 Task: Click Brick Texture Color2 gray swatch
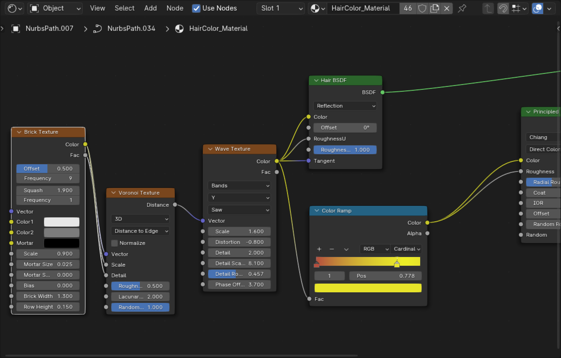(x=61, y=232)
